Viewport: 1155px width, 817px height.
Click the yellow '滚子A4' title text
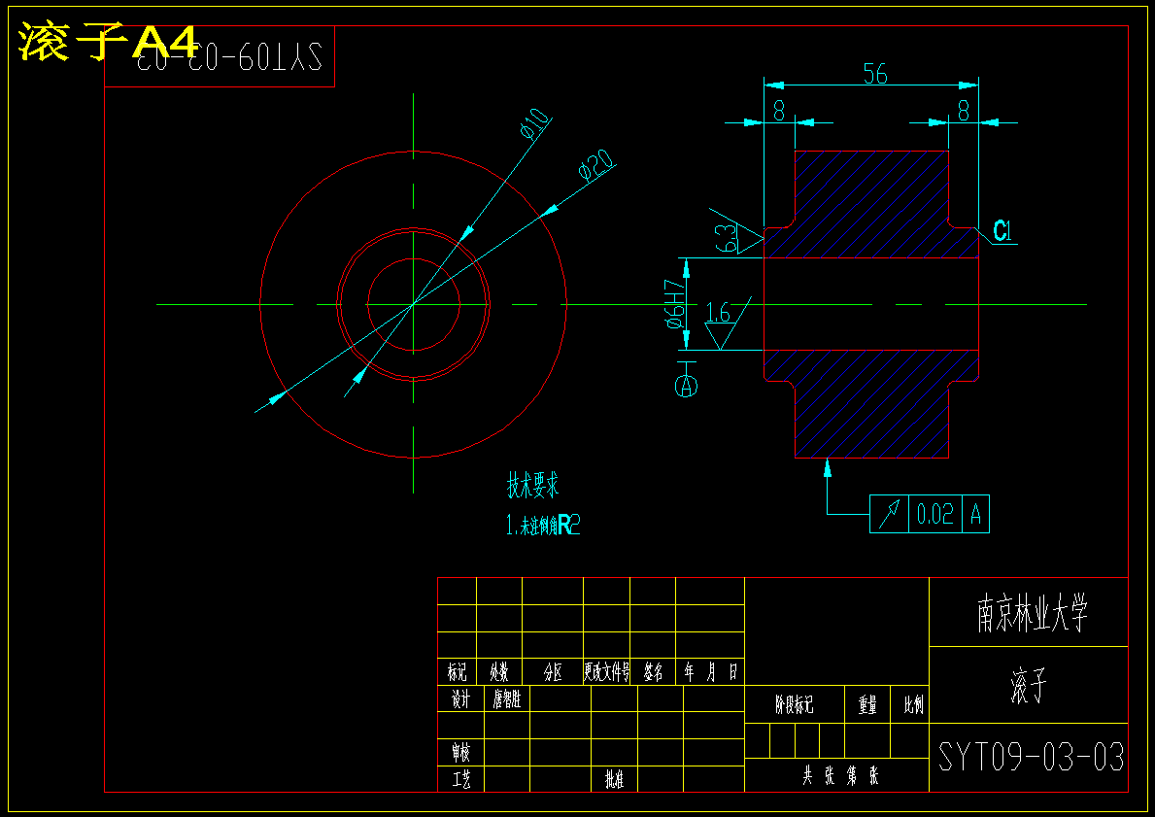point(108,41)
